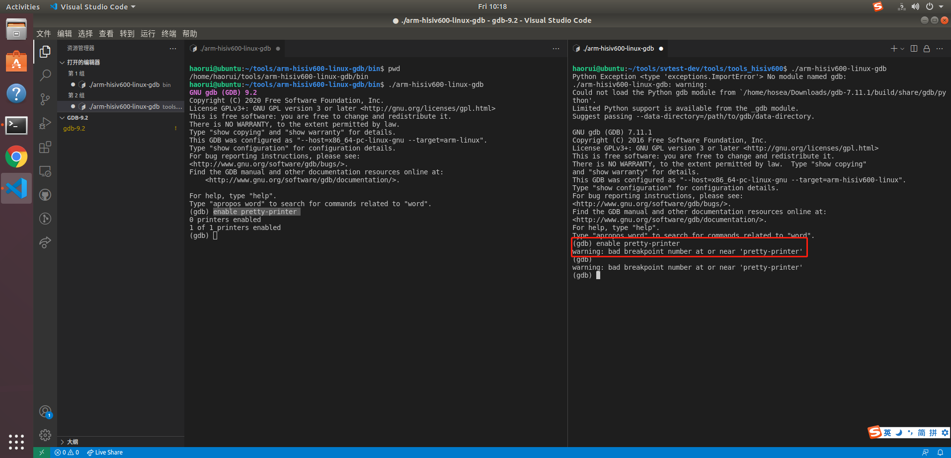The image size is (951, 458).
Task: Open Ubuntu Software from the dock
Action: click(16, 62)
